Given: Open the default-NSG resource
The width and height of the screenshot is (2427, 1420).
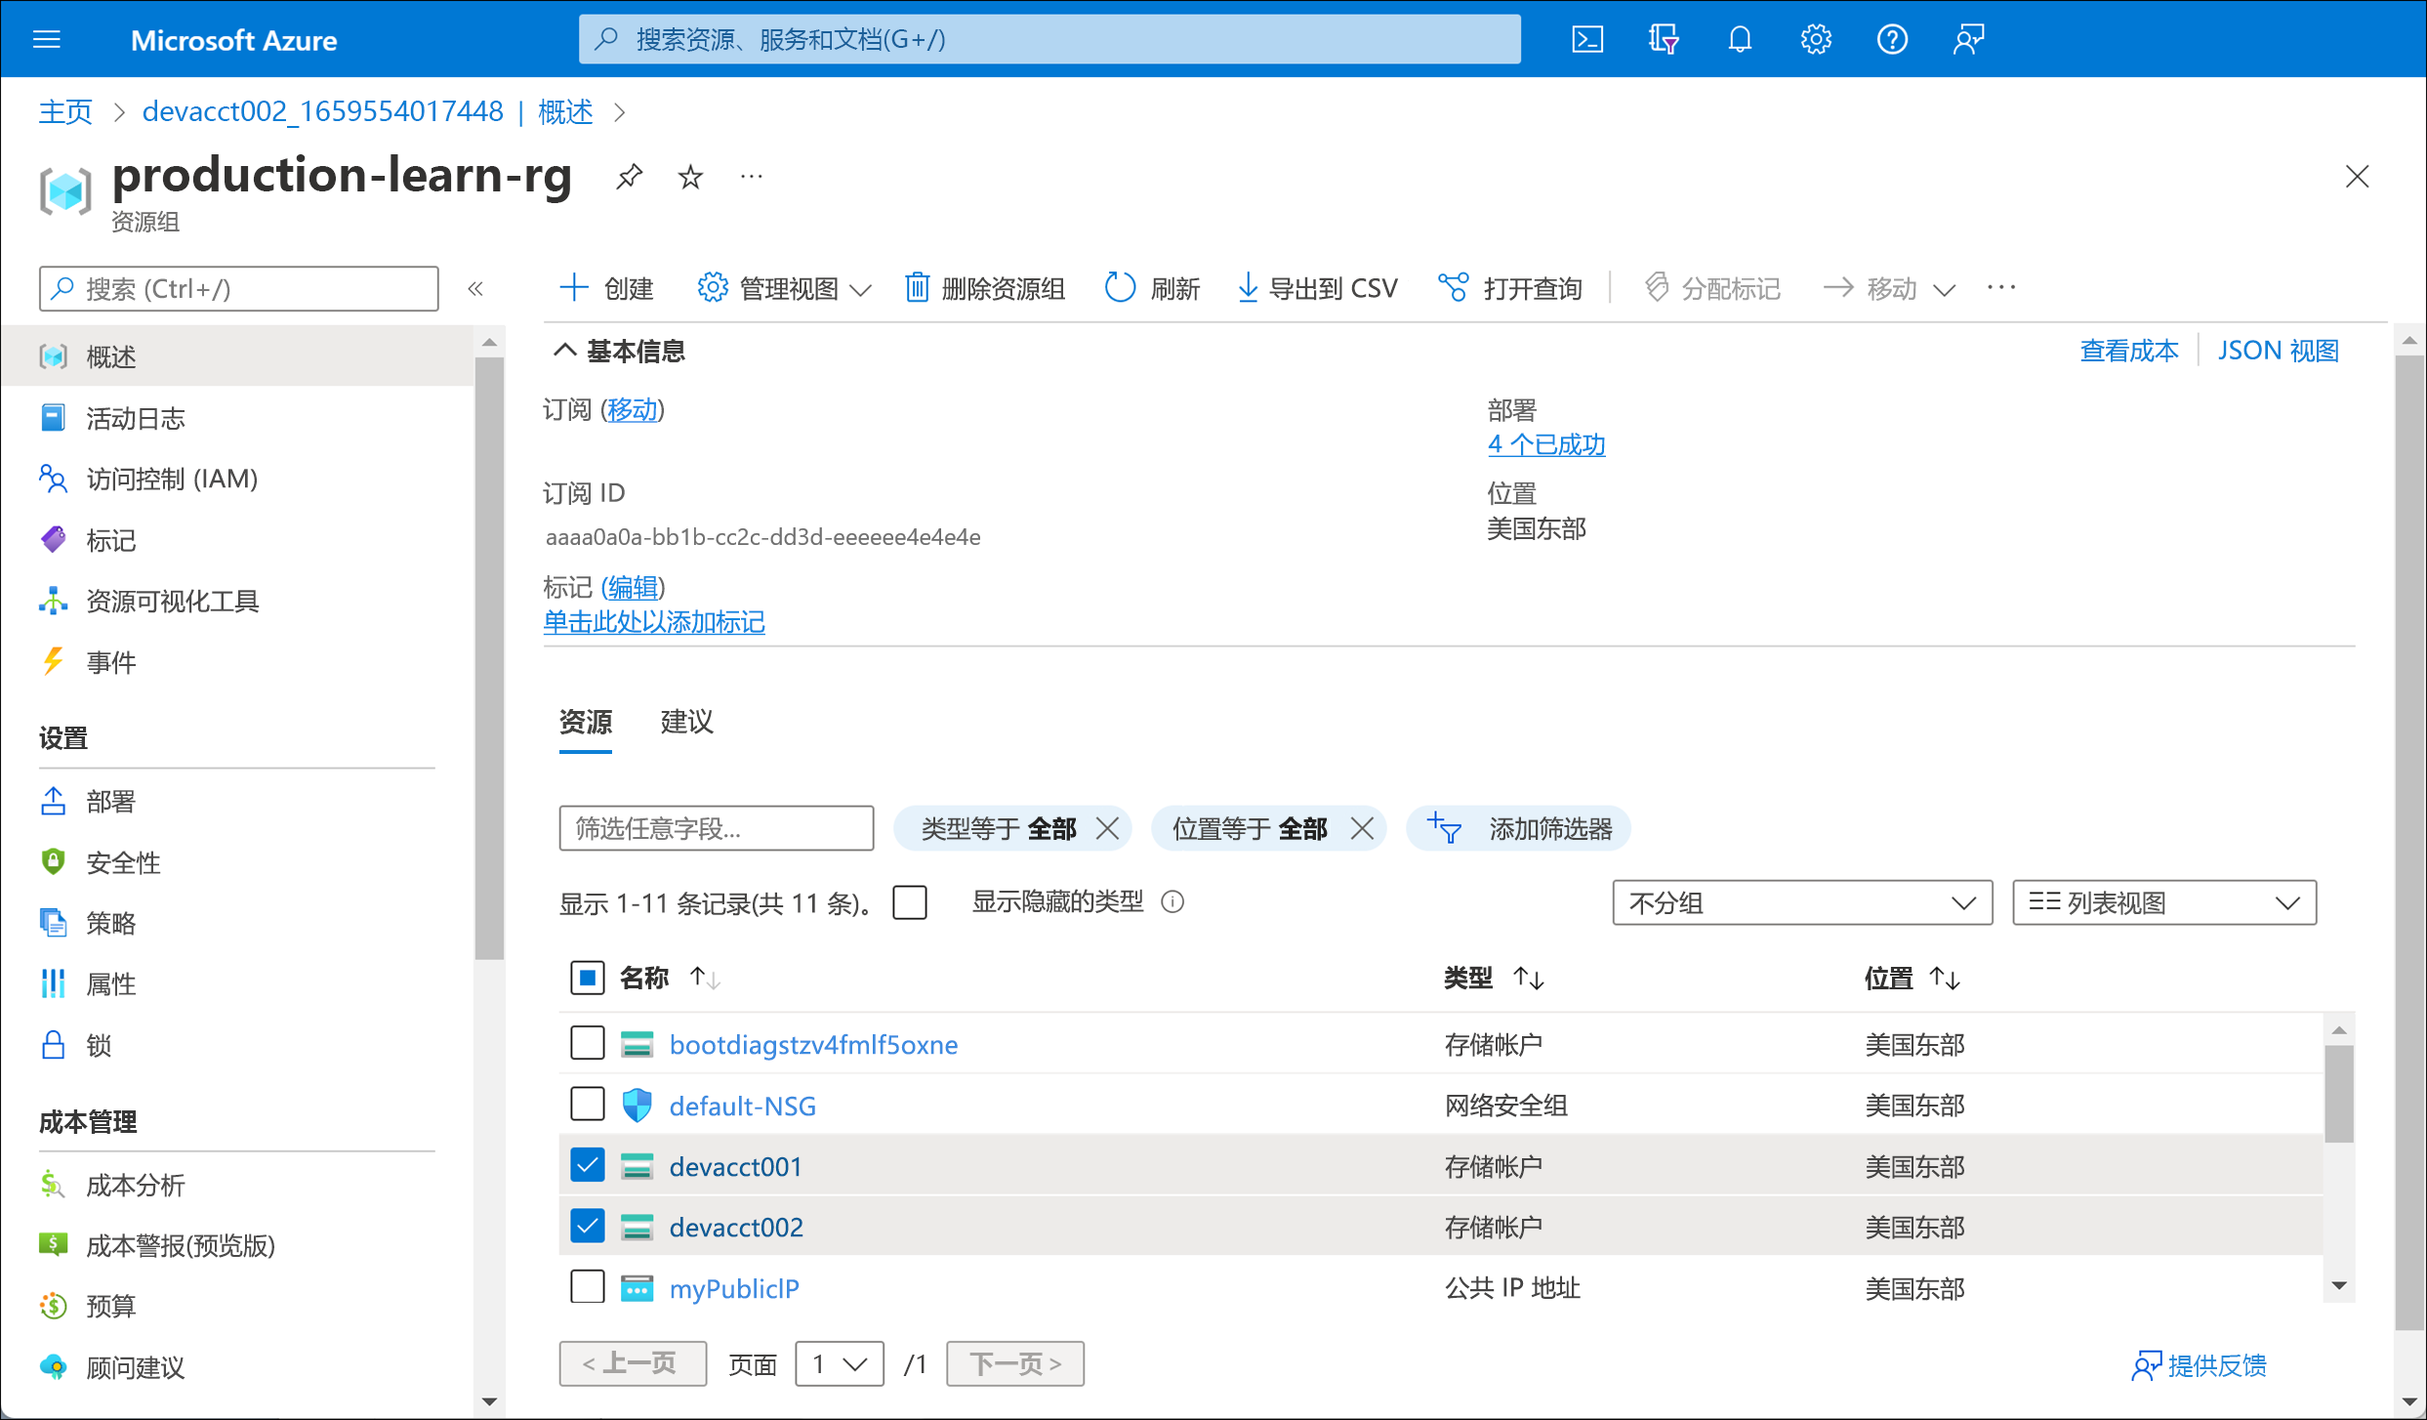Looking at the screenshot, I should point(742,1106).
